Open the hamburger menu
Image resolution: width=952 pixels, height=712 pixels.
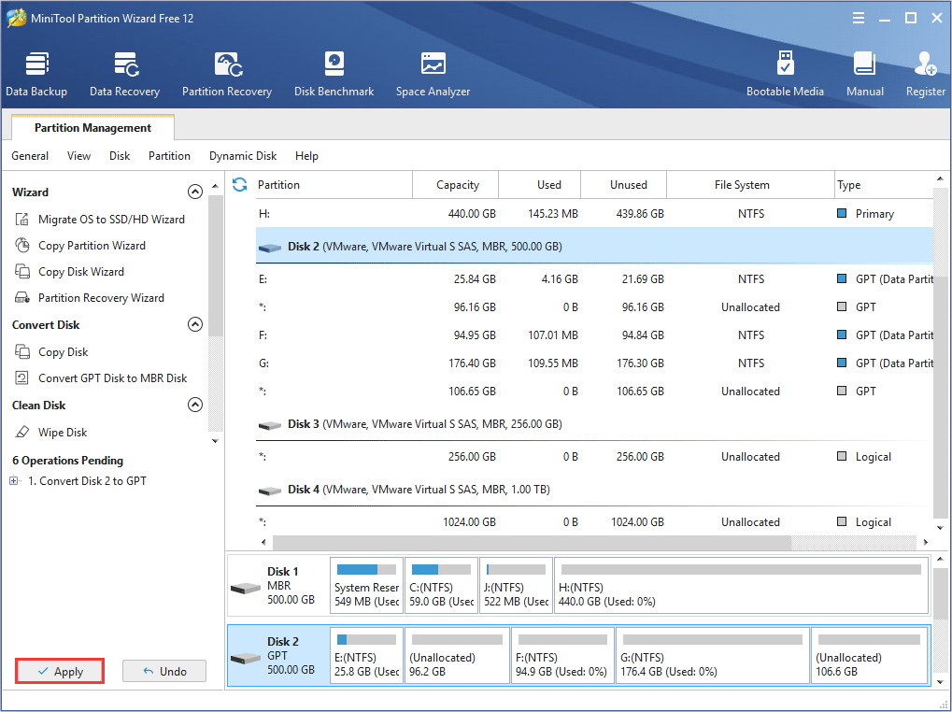coord(858,17)
